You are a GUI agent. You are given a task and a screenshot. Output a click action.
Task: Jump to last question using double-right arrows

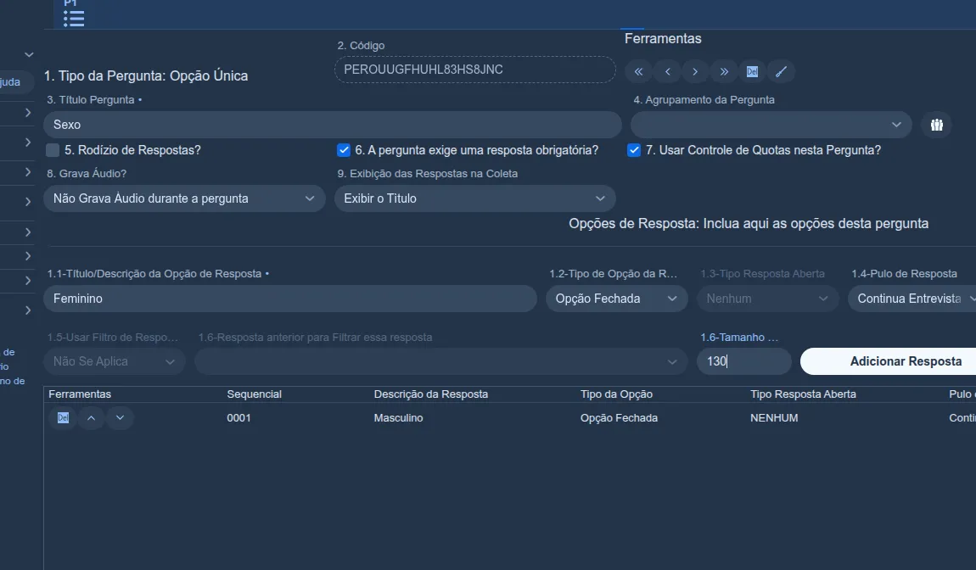724,71
